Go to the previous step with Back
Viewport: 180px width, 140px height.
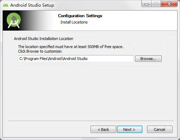pyautogui.click(x=103, y=129)
